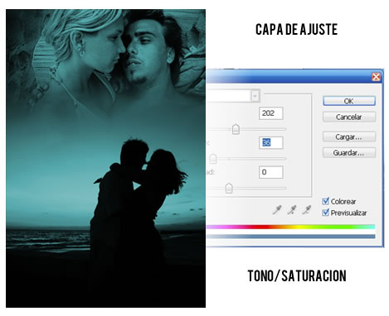
Task: Click the Guardar... button
Action: 349,152
